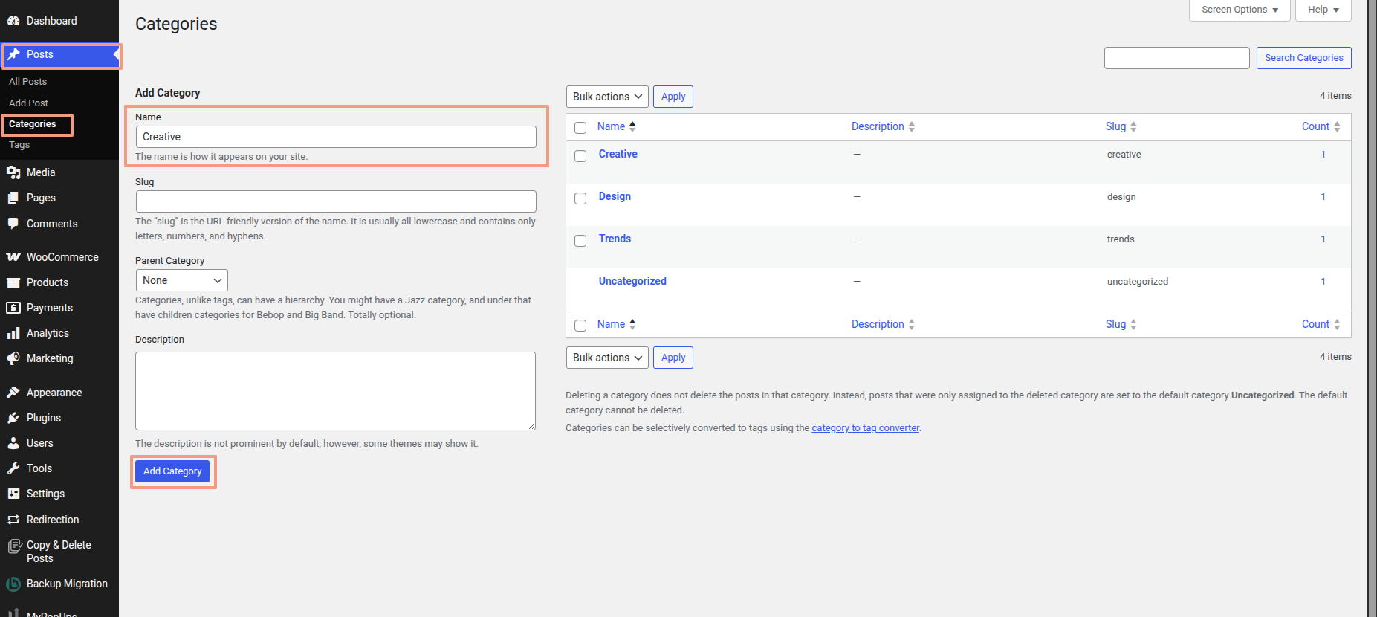Open the Tags submenu item

point(19,145)
